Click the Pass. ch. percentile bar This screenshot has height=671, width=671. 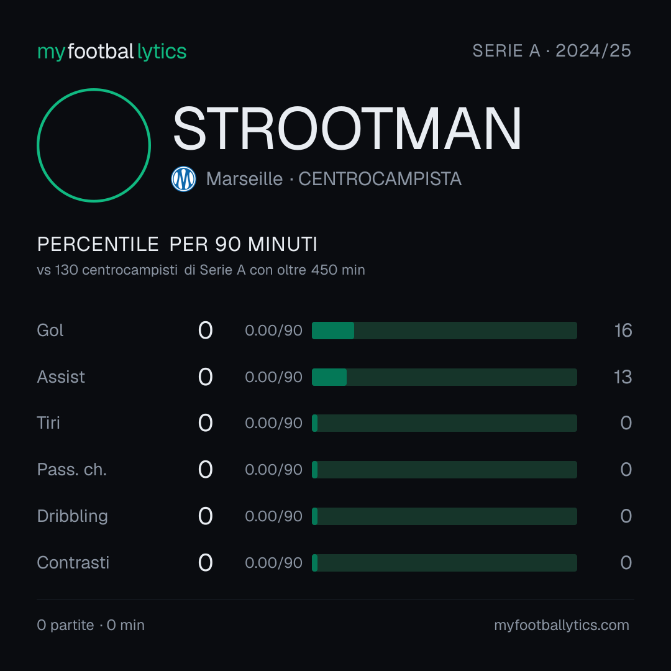point(444,470)
